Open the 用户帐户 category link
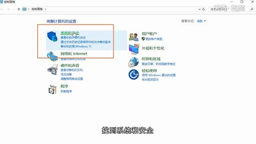The image size is (256, 144). pyautogui.click(x=149, y=34)
